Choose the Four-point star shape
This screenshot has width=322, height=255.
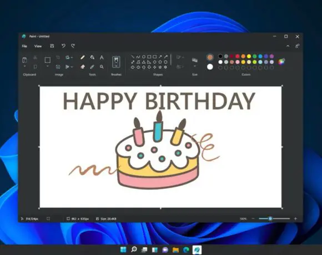(x=154, y=67)
